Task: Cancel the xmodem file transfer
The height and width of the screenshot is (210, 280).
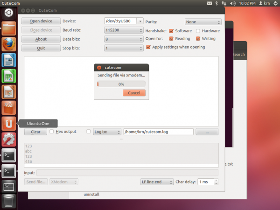Action: 134,93
